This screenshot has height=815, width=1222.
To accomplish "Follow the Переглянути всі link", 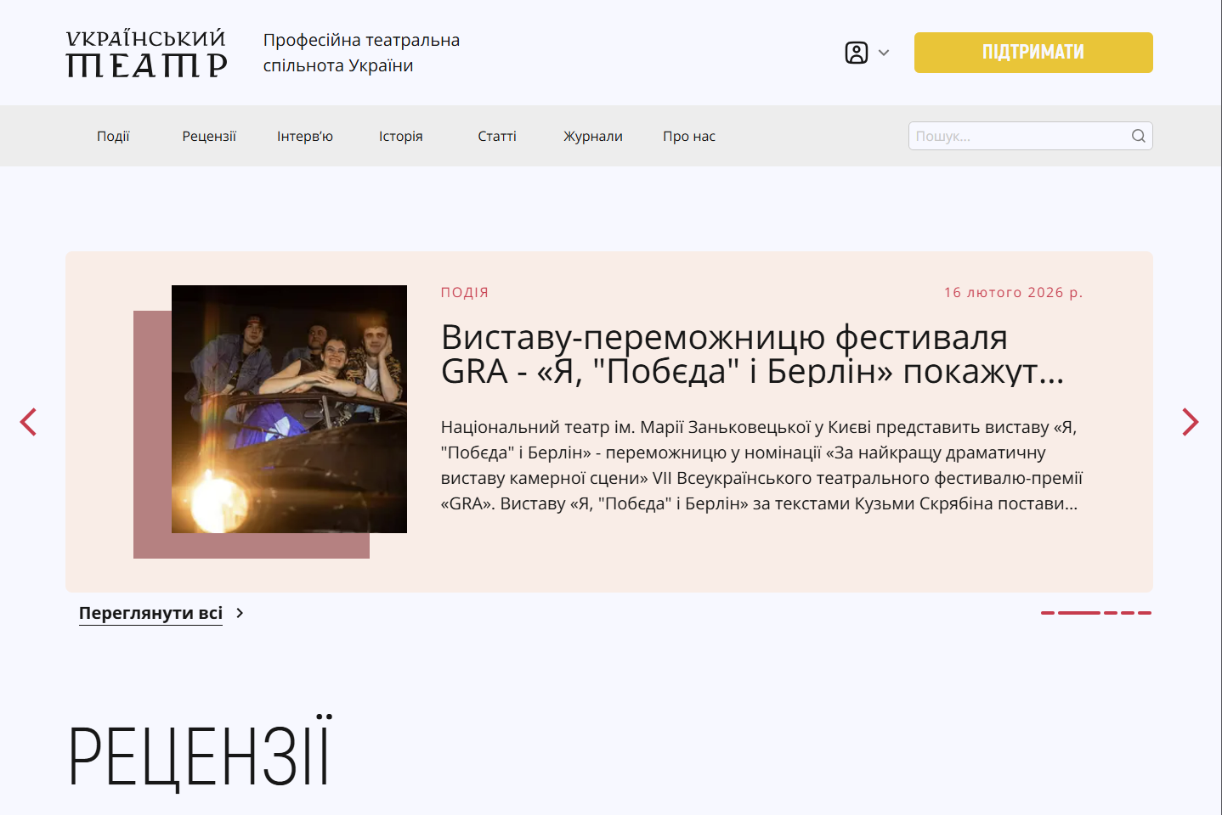I will (x=150, y=613).
